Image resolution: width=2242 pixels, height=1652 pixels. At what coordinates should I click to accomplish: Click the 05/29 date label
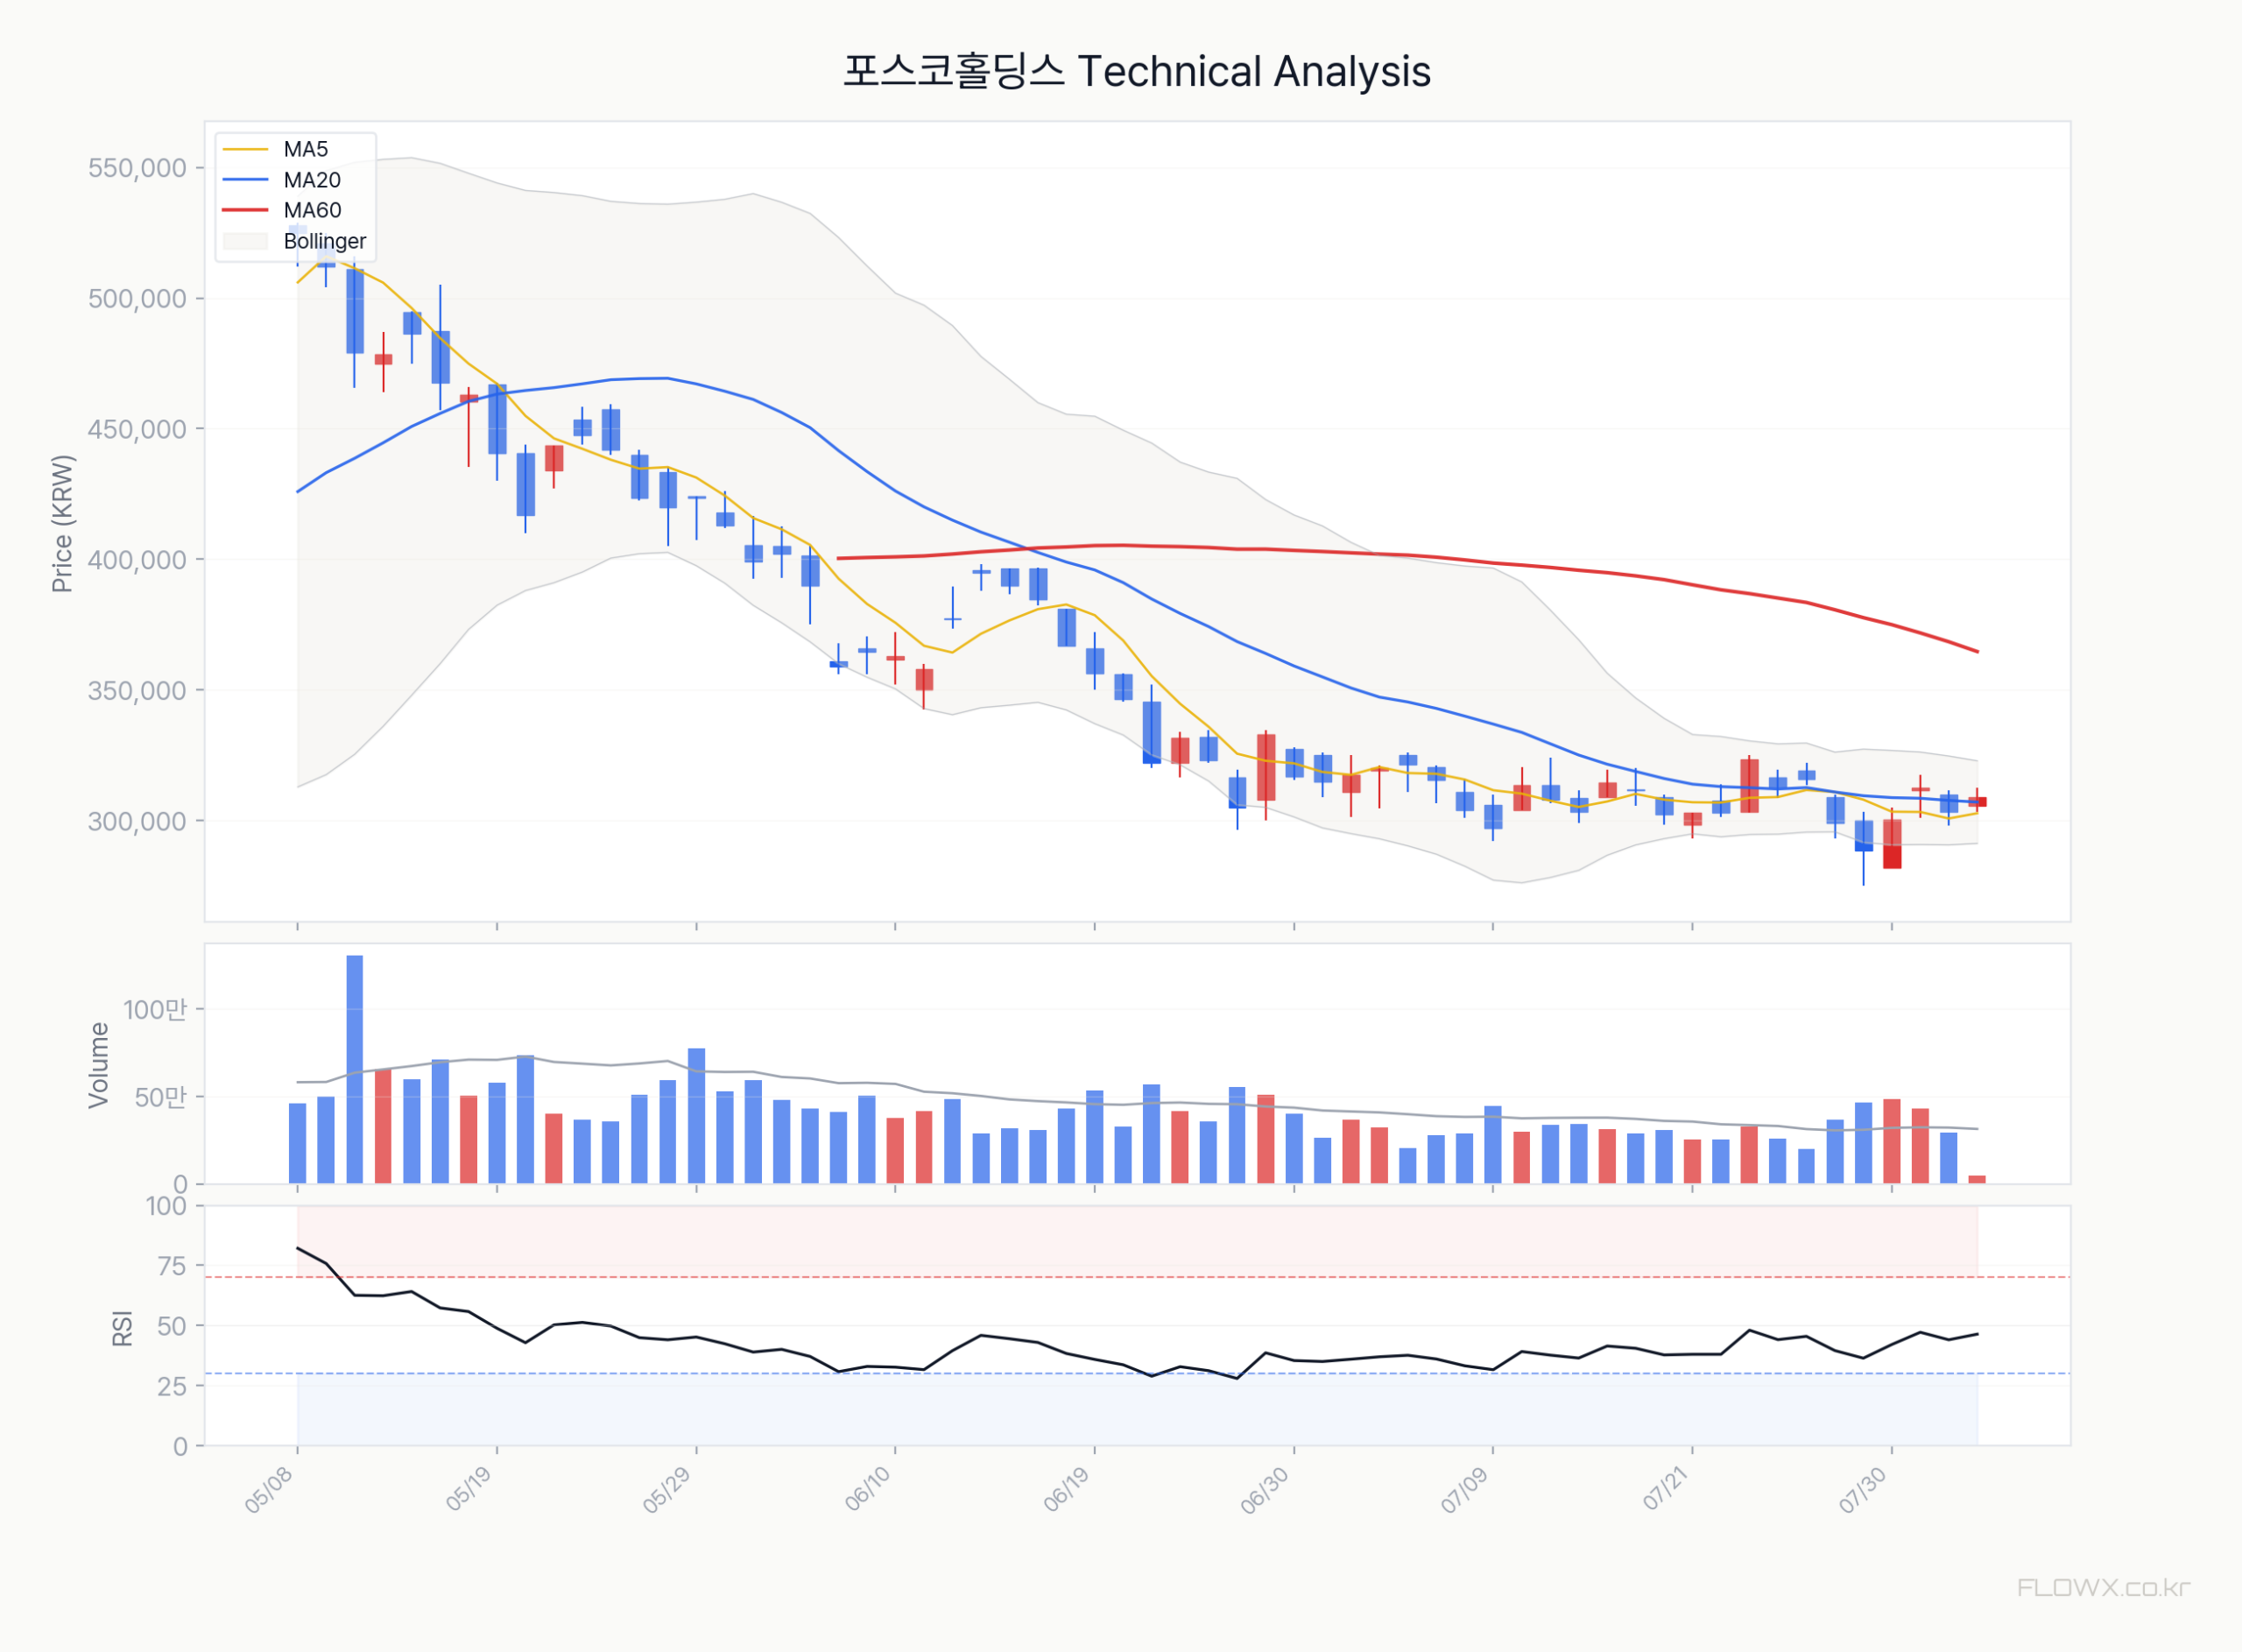pyautogui.click(x=667, y=1489)
